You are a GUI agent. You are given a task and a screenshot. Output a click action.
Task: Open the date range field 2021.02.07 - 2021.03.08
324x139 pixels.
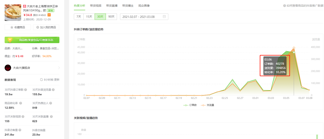point(144,17)
